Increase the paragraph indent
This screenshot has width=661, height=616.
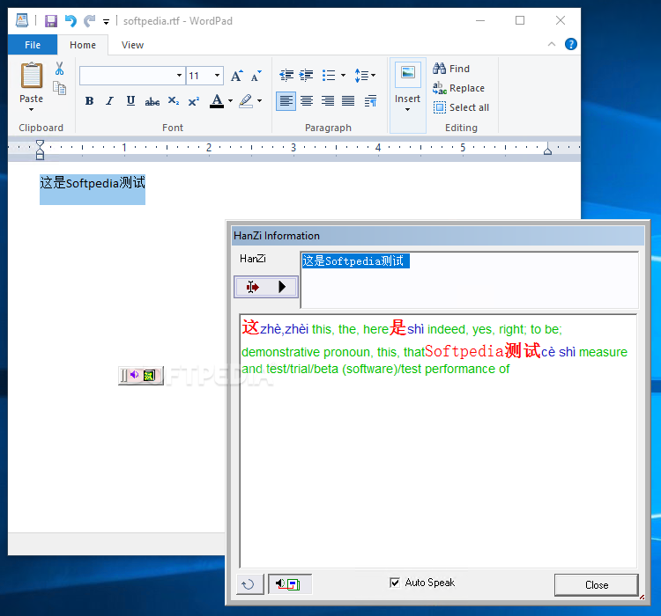coord(306,76)
